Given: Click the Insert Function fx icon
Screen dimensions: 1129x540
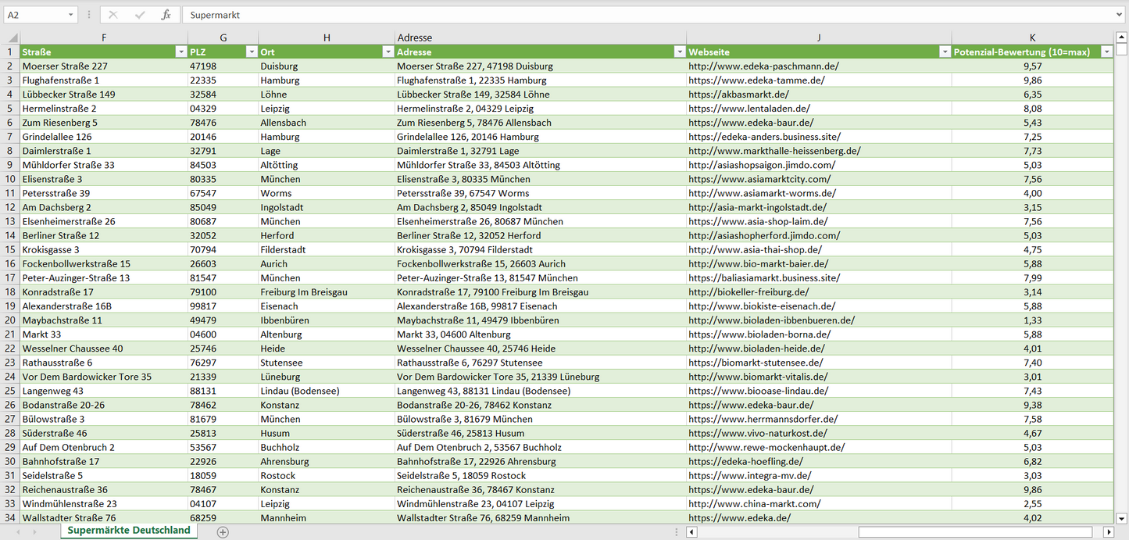Looking at the screenshot, I should (x=166, y=15).
